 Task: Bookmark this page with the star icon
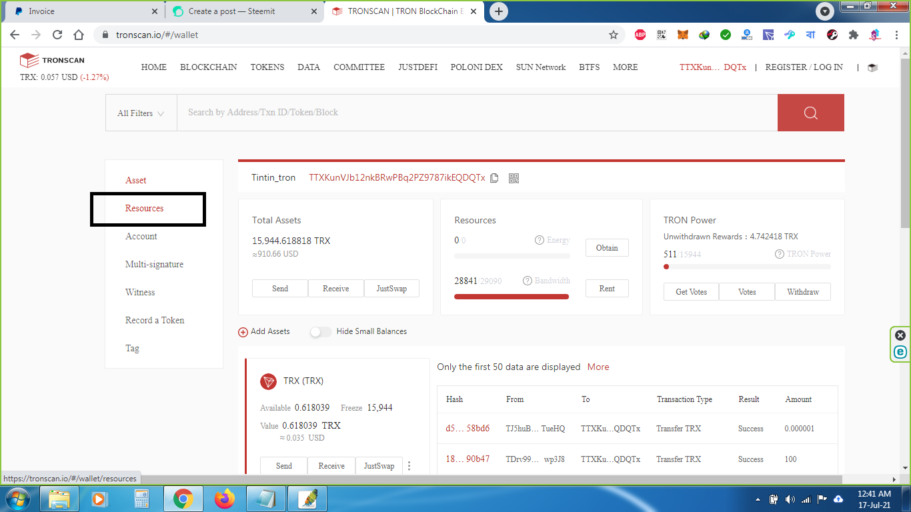[x=614, y=35]
